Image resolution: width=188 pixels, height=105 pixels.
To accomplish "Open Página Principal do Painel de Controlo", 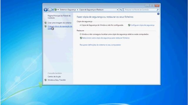I will 59,17.
